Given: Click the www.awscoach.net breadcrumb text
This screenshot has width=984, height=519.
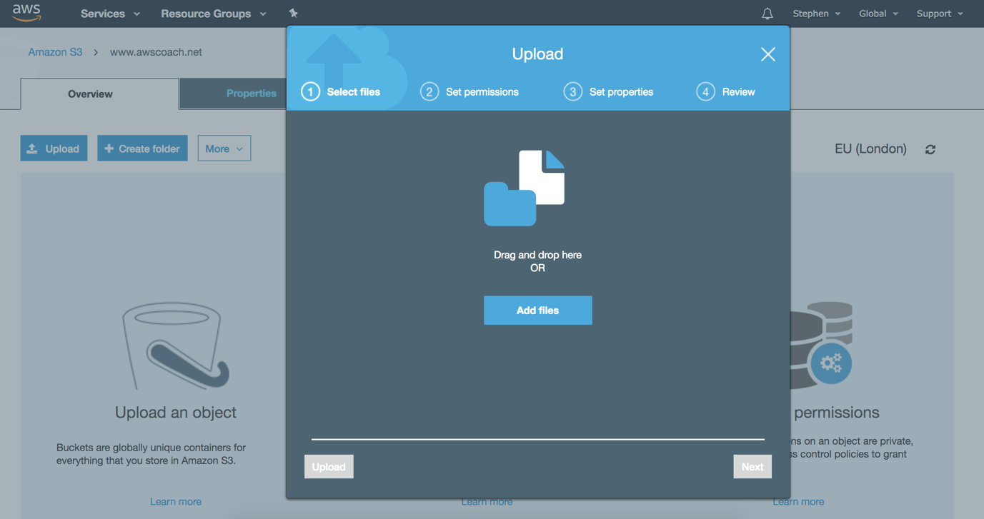Looking at the screenshot, I should tap(156, 52).
